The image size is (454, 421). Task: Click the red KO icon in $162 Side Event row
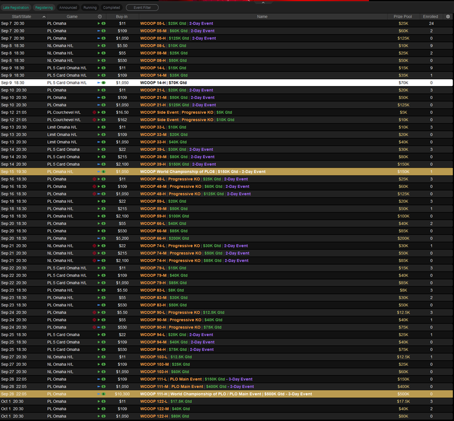pyautogui.click(x=95, y=120)
